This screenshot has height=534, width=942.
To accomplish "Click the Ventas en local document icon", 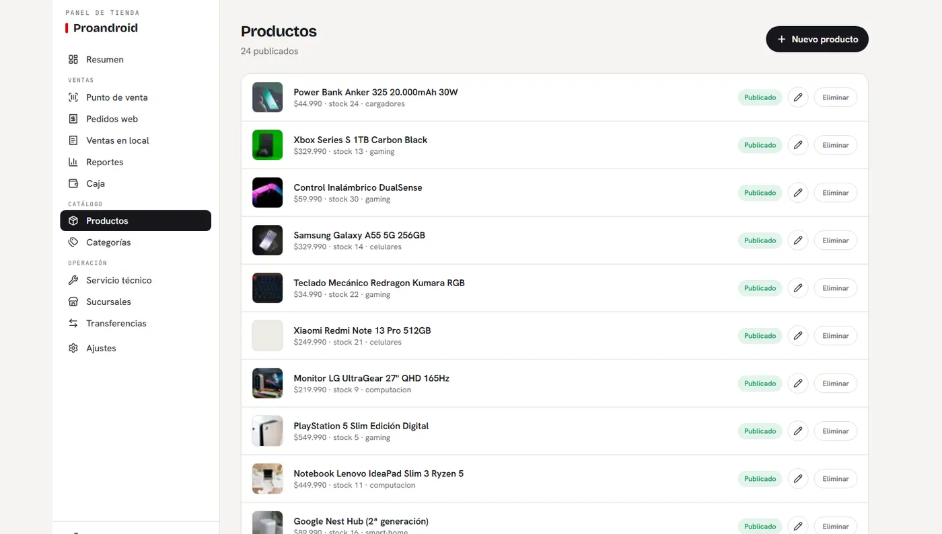I will coord(73,140).
